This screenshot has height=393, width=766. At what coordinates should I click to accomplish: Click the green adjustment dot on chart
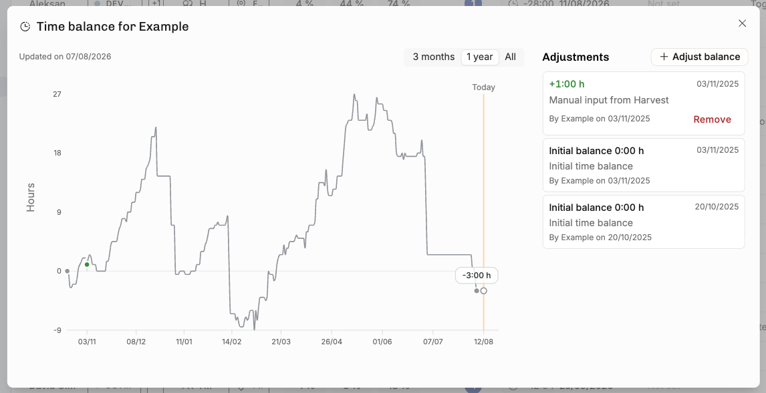click(87, 265)
